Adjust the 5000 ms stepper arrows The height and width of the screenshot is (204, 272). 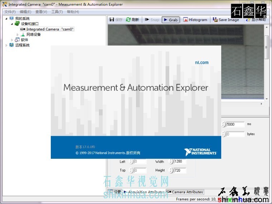pyautogui.click(x=224, y=124)
